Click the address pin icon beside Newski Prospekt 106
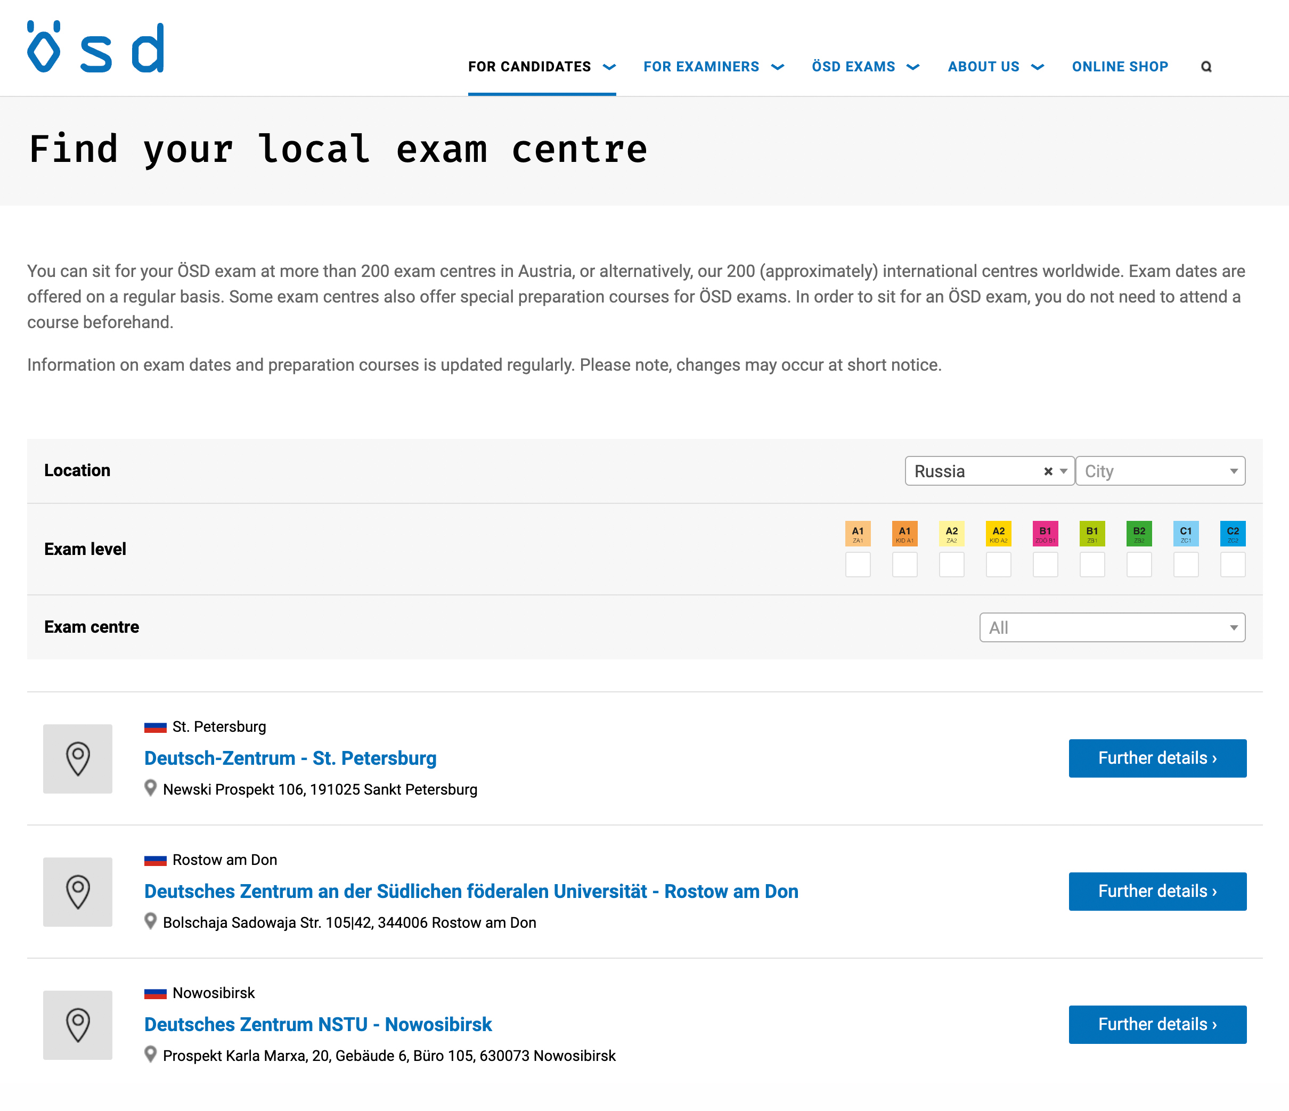Image resolution: width=1289 pixels, height=1111 pixels. (x=151, y=788)
